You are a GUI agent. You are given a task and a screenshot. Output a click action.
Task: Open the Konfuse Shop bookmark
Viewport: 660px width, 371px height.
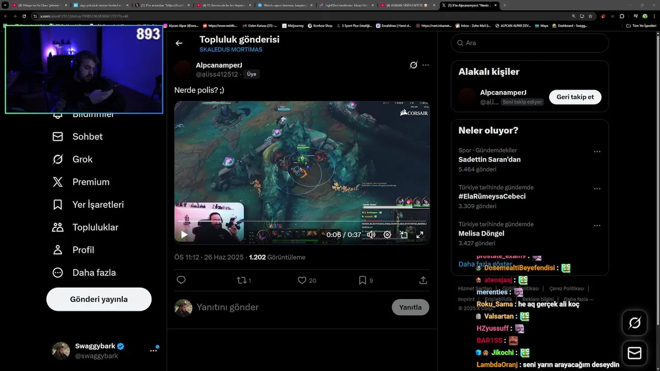point(320,25)
